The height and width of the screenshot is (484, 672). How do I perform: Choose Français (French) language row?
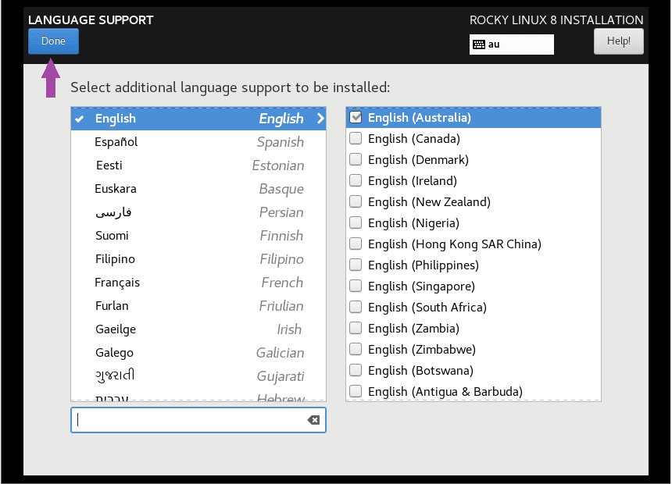pyautogui.click(x=198, y=283)
